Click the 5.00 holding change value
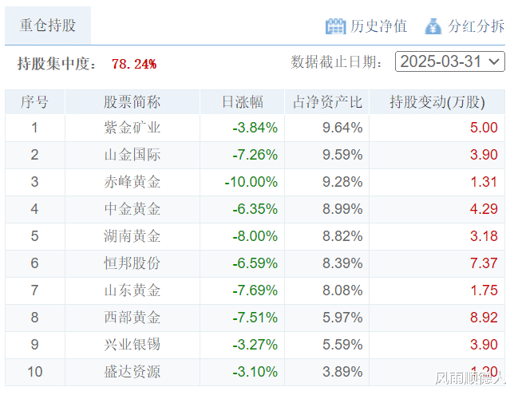514x395 pixels. 484,128
